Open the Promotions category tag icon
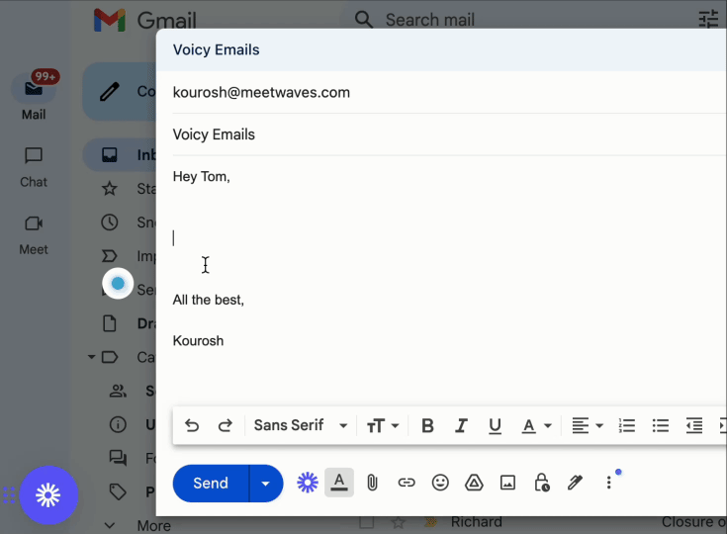Viewport: 727px width, 534px height. click(x=118, y=491)
